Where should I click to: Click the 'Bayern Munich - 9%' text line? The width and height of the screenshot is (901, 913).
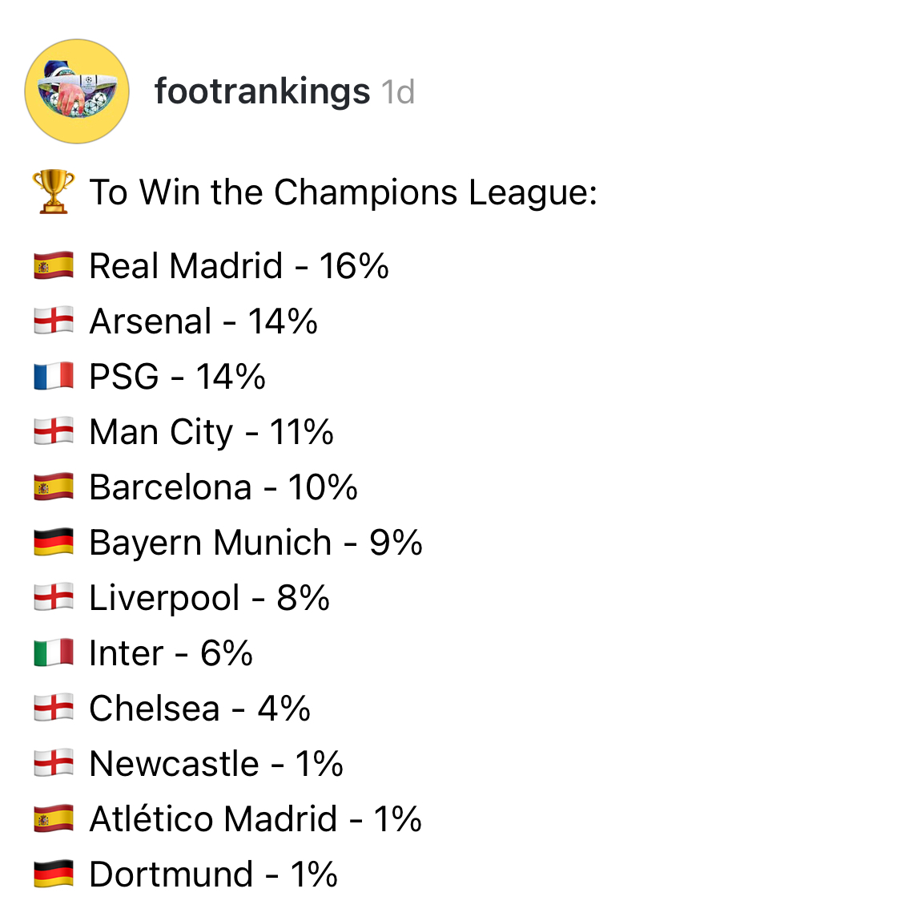tap(255, 543)
